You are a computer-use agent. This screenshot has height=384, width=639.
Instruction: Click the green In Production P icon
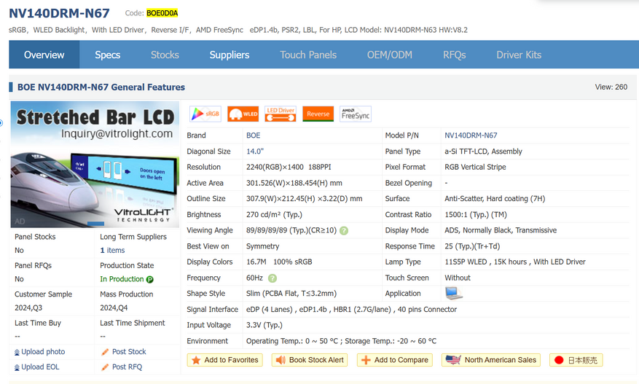tap(150, 280)
